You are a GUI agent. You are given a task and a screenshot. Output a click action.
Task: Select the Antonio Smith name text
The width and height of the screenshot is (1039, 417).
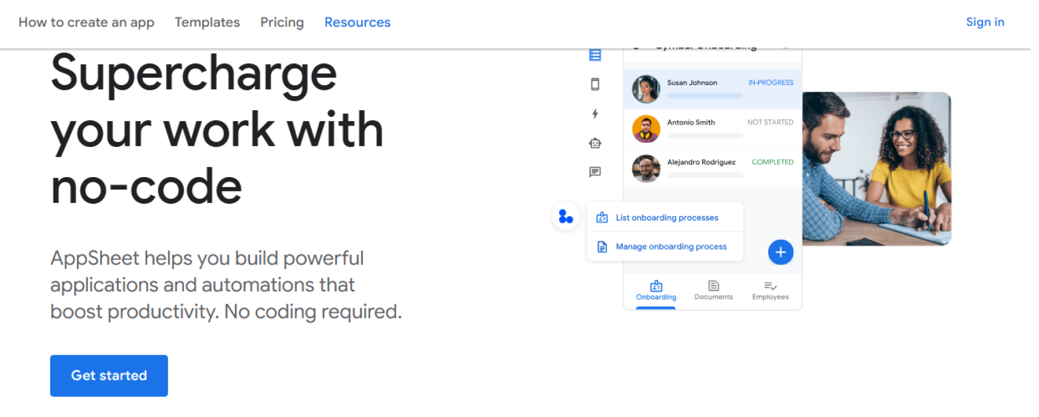(691, 123)
